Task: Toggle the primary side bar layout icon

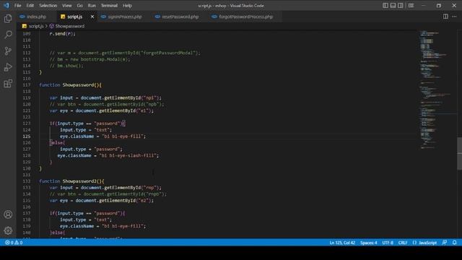Action: point(385,5)
